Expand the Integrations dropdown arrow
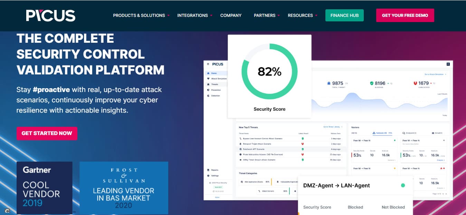 tap(211, 16)
